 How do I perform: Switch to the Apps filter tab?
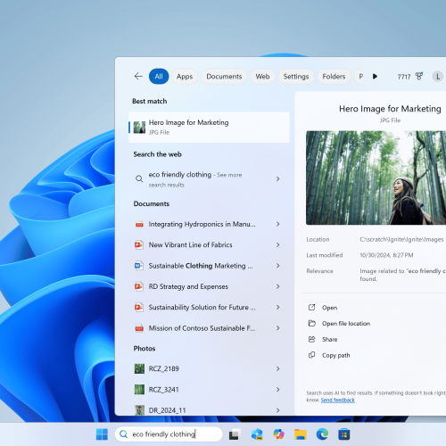pos(185,77)
